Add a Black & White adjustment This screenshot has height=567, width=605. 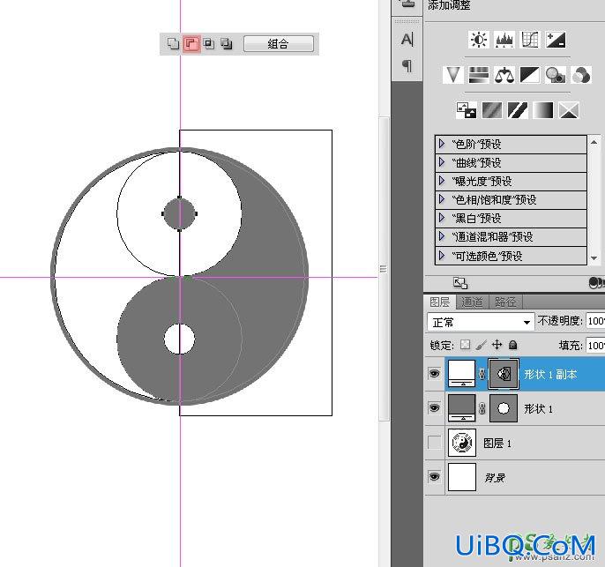(x=530, y=74)
